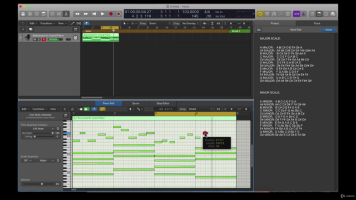The width and height of the screenshot is (356, 200).
Task: Toggle Show Automation button in tracks area
Action: (x=72, y=23)
